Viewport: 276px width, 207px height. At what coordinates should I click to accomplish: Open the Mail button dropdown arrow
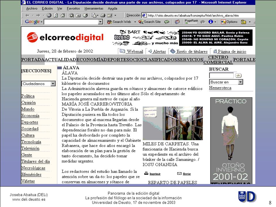click(98, 16)
